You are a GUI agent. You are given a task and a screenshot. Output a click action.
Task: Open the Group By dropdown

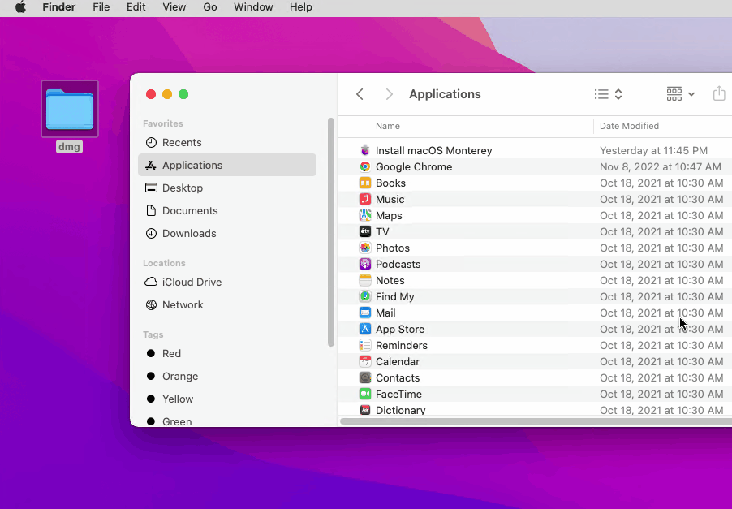click(x=681, y=94)
